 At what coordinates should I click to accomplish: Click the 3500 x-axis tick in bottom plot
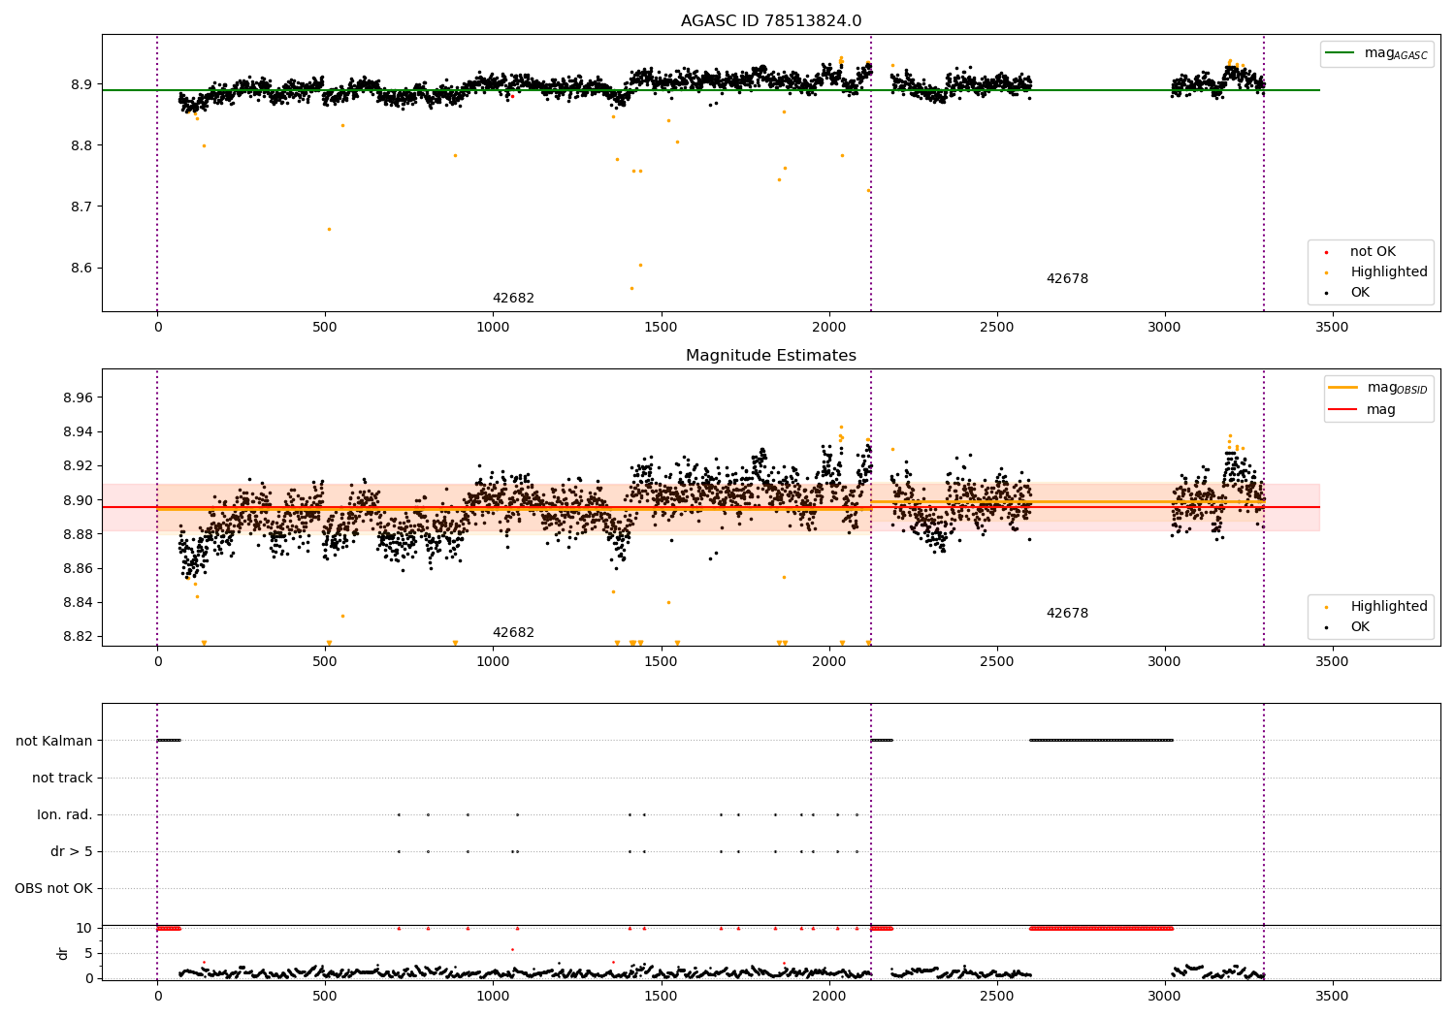(1332, 997)
